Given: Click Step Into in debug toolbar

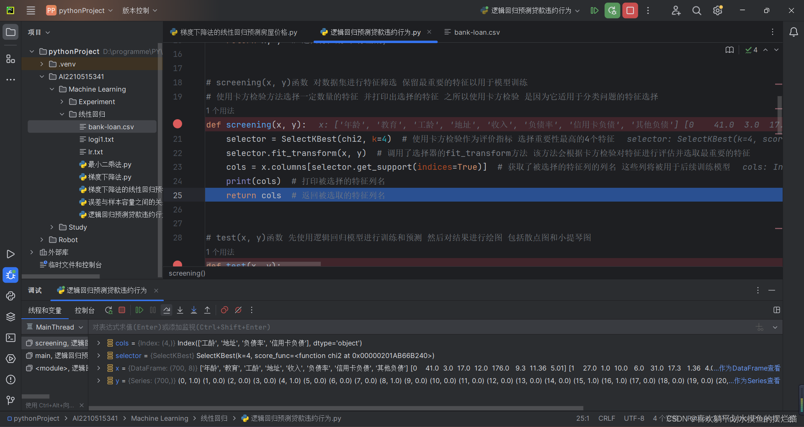Looking at the screenshot, I should coord(180,310).
